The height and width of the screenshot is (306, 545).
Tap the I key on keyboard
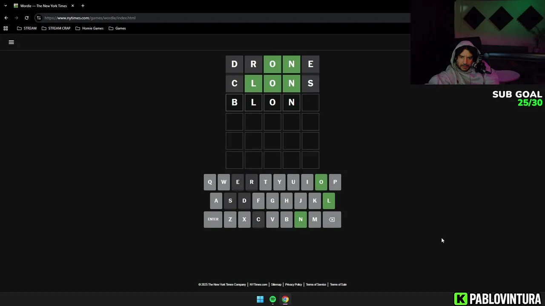[x=307, y=182]
